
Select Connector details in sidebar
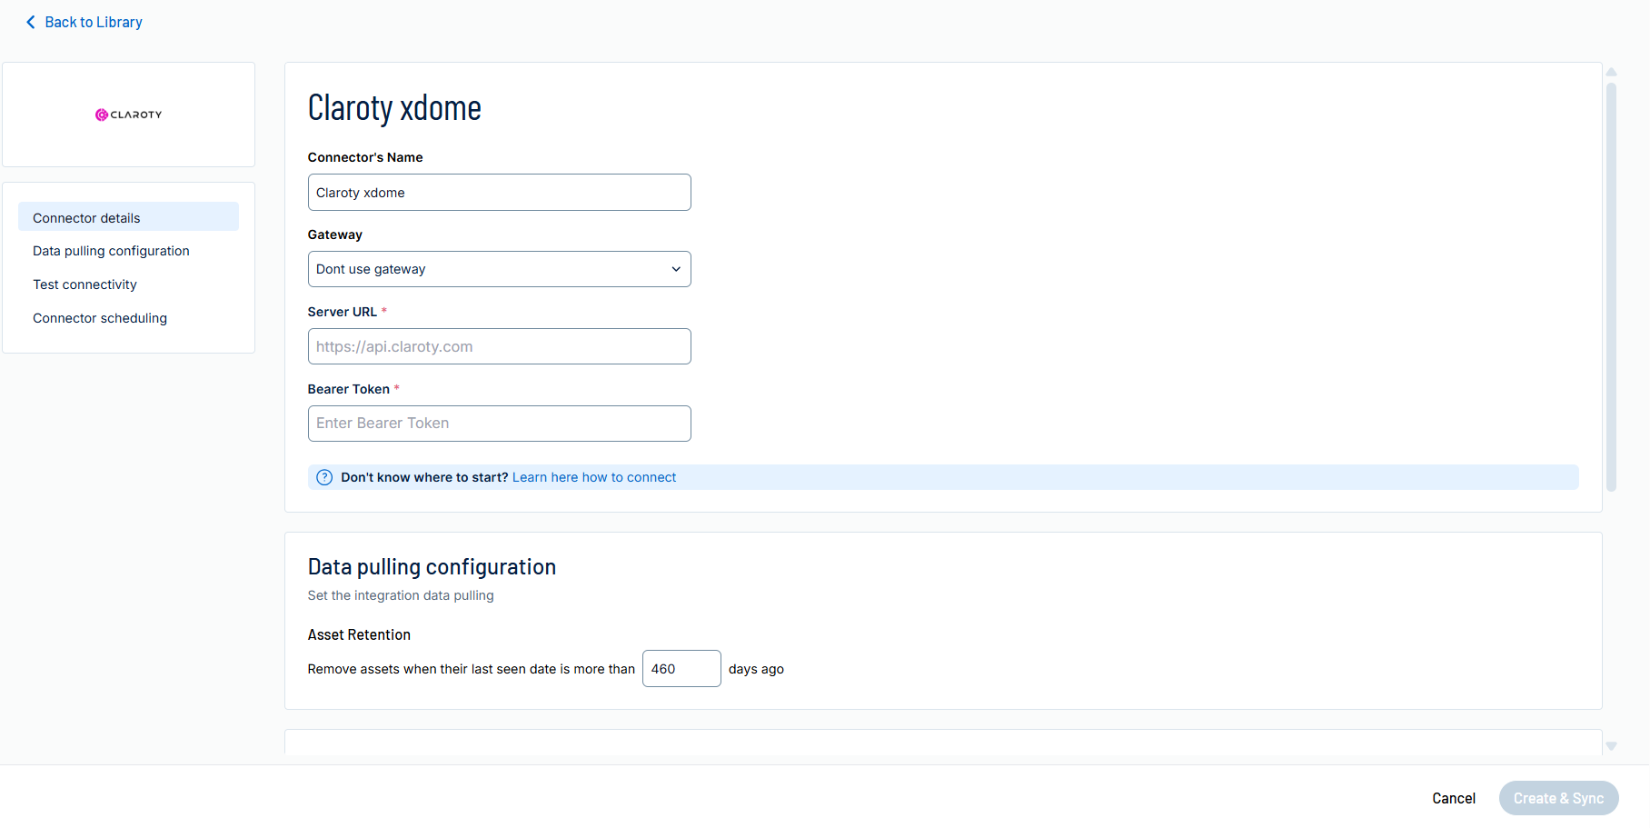(x=86, y=218)
